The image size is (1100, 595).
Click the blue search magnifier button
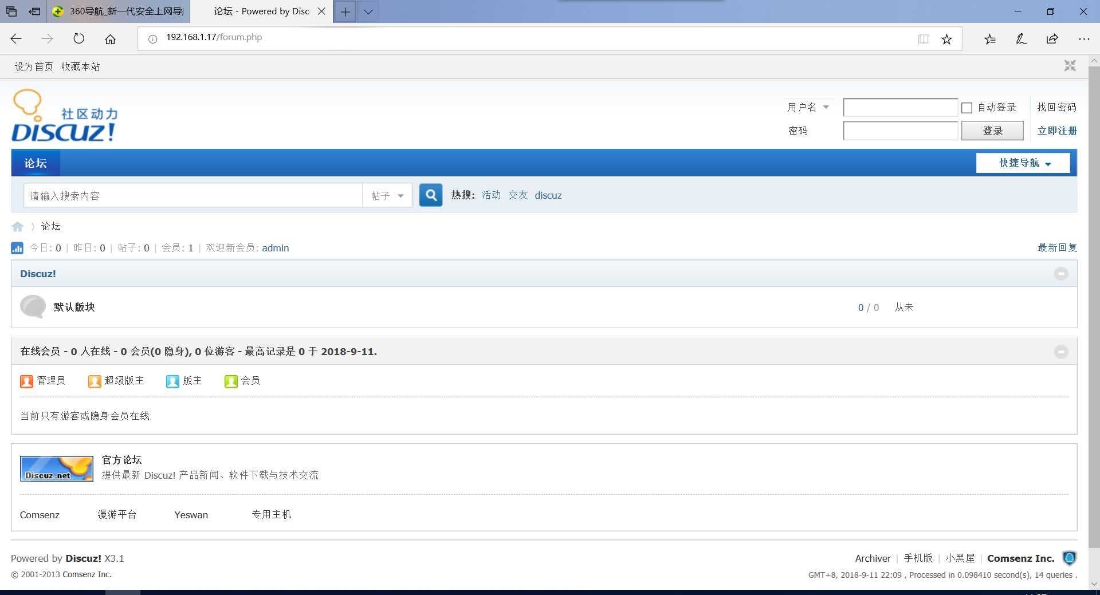(x=431, y=195)
